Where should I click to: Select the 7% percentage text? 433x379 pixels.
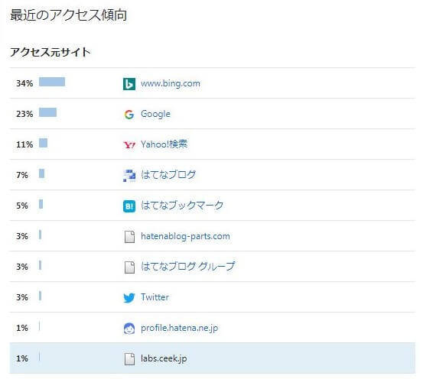22,175
